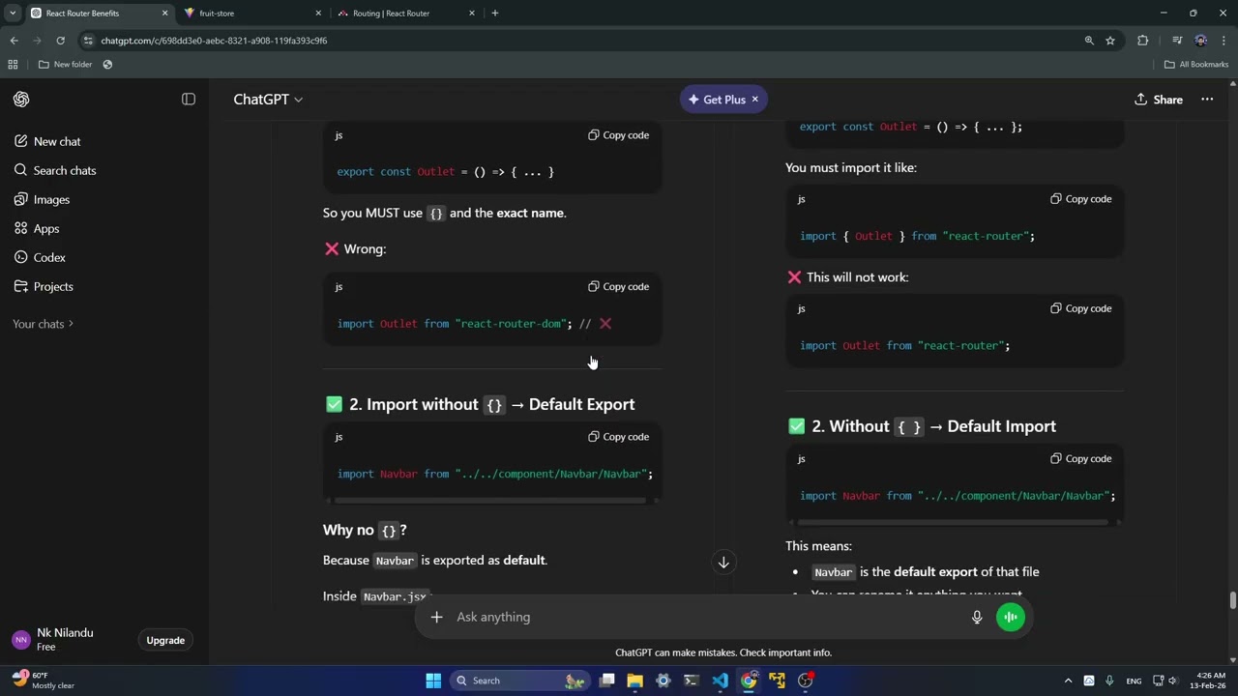This screenshot has width=1238, height=696.
Task: Start a New chat
Action: (57, 141)
